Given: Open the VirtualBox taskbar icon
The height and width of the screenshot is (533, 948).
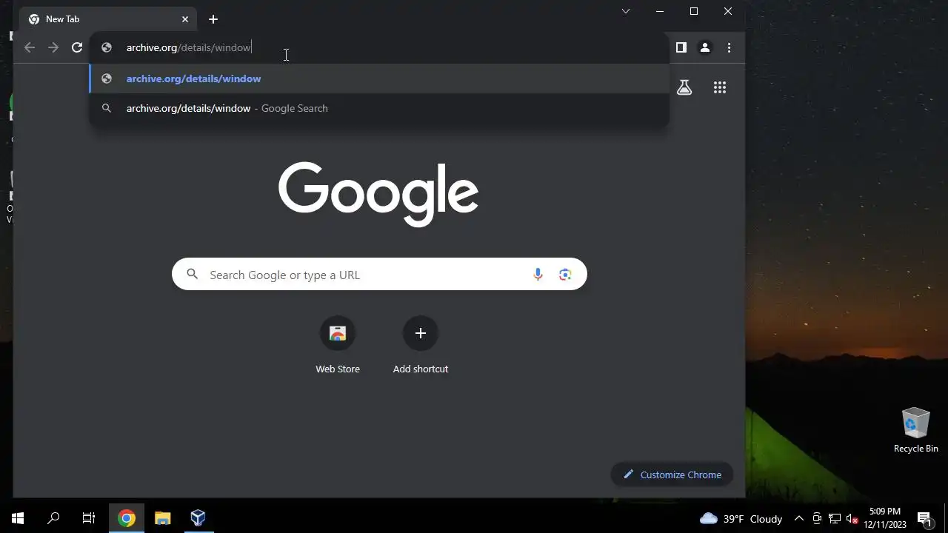Looking at the screenshot, I should pos(198,518).
